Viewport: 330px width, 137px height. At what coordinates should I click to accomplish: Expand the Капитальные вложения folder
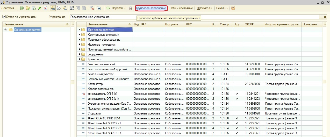[x=79, y=35]
